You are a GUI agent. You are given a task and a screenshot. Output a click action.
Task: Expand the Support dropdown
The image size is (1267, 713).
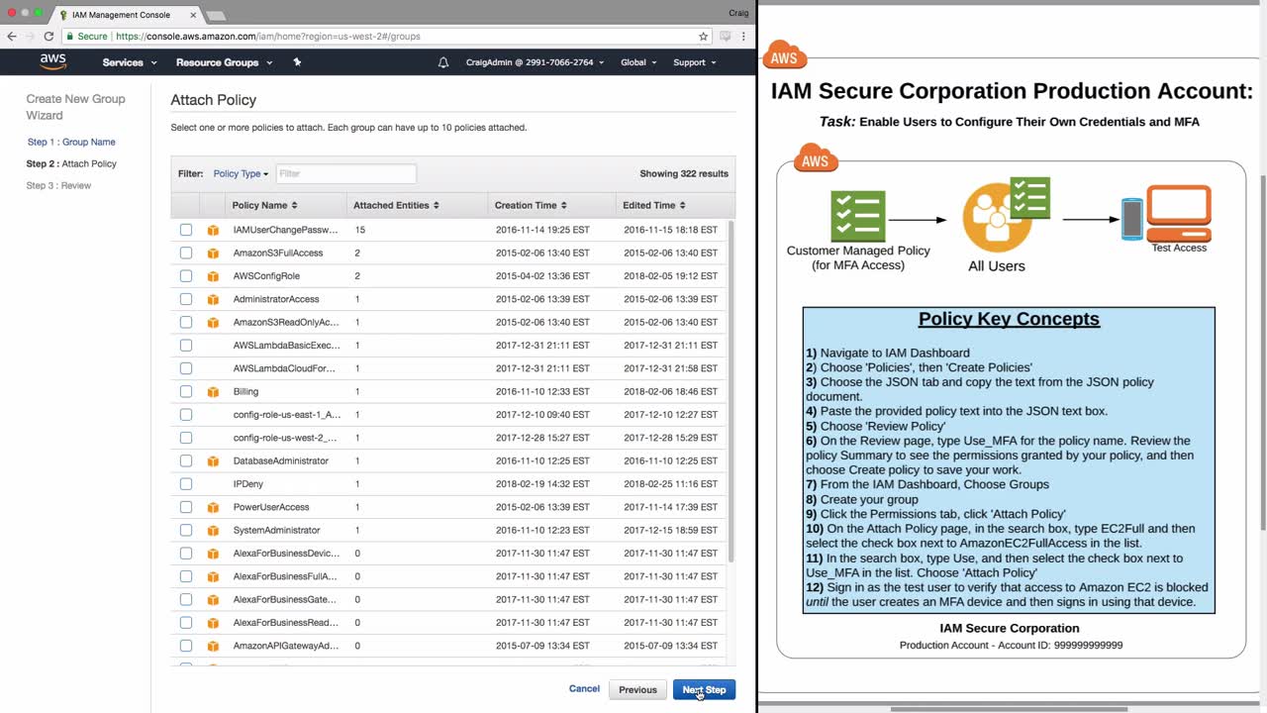694,62
